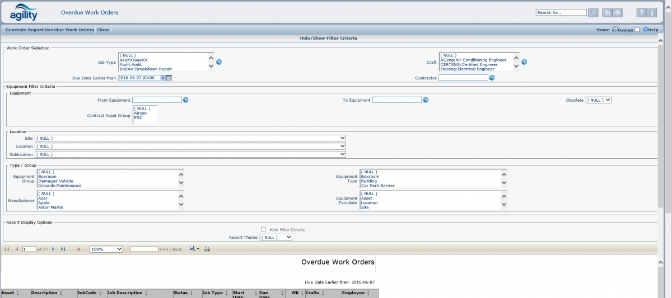Open calendar picker for Due Date
672x298 pixels.
169,78
